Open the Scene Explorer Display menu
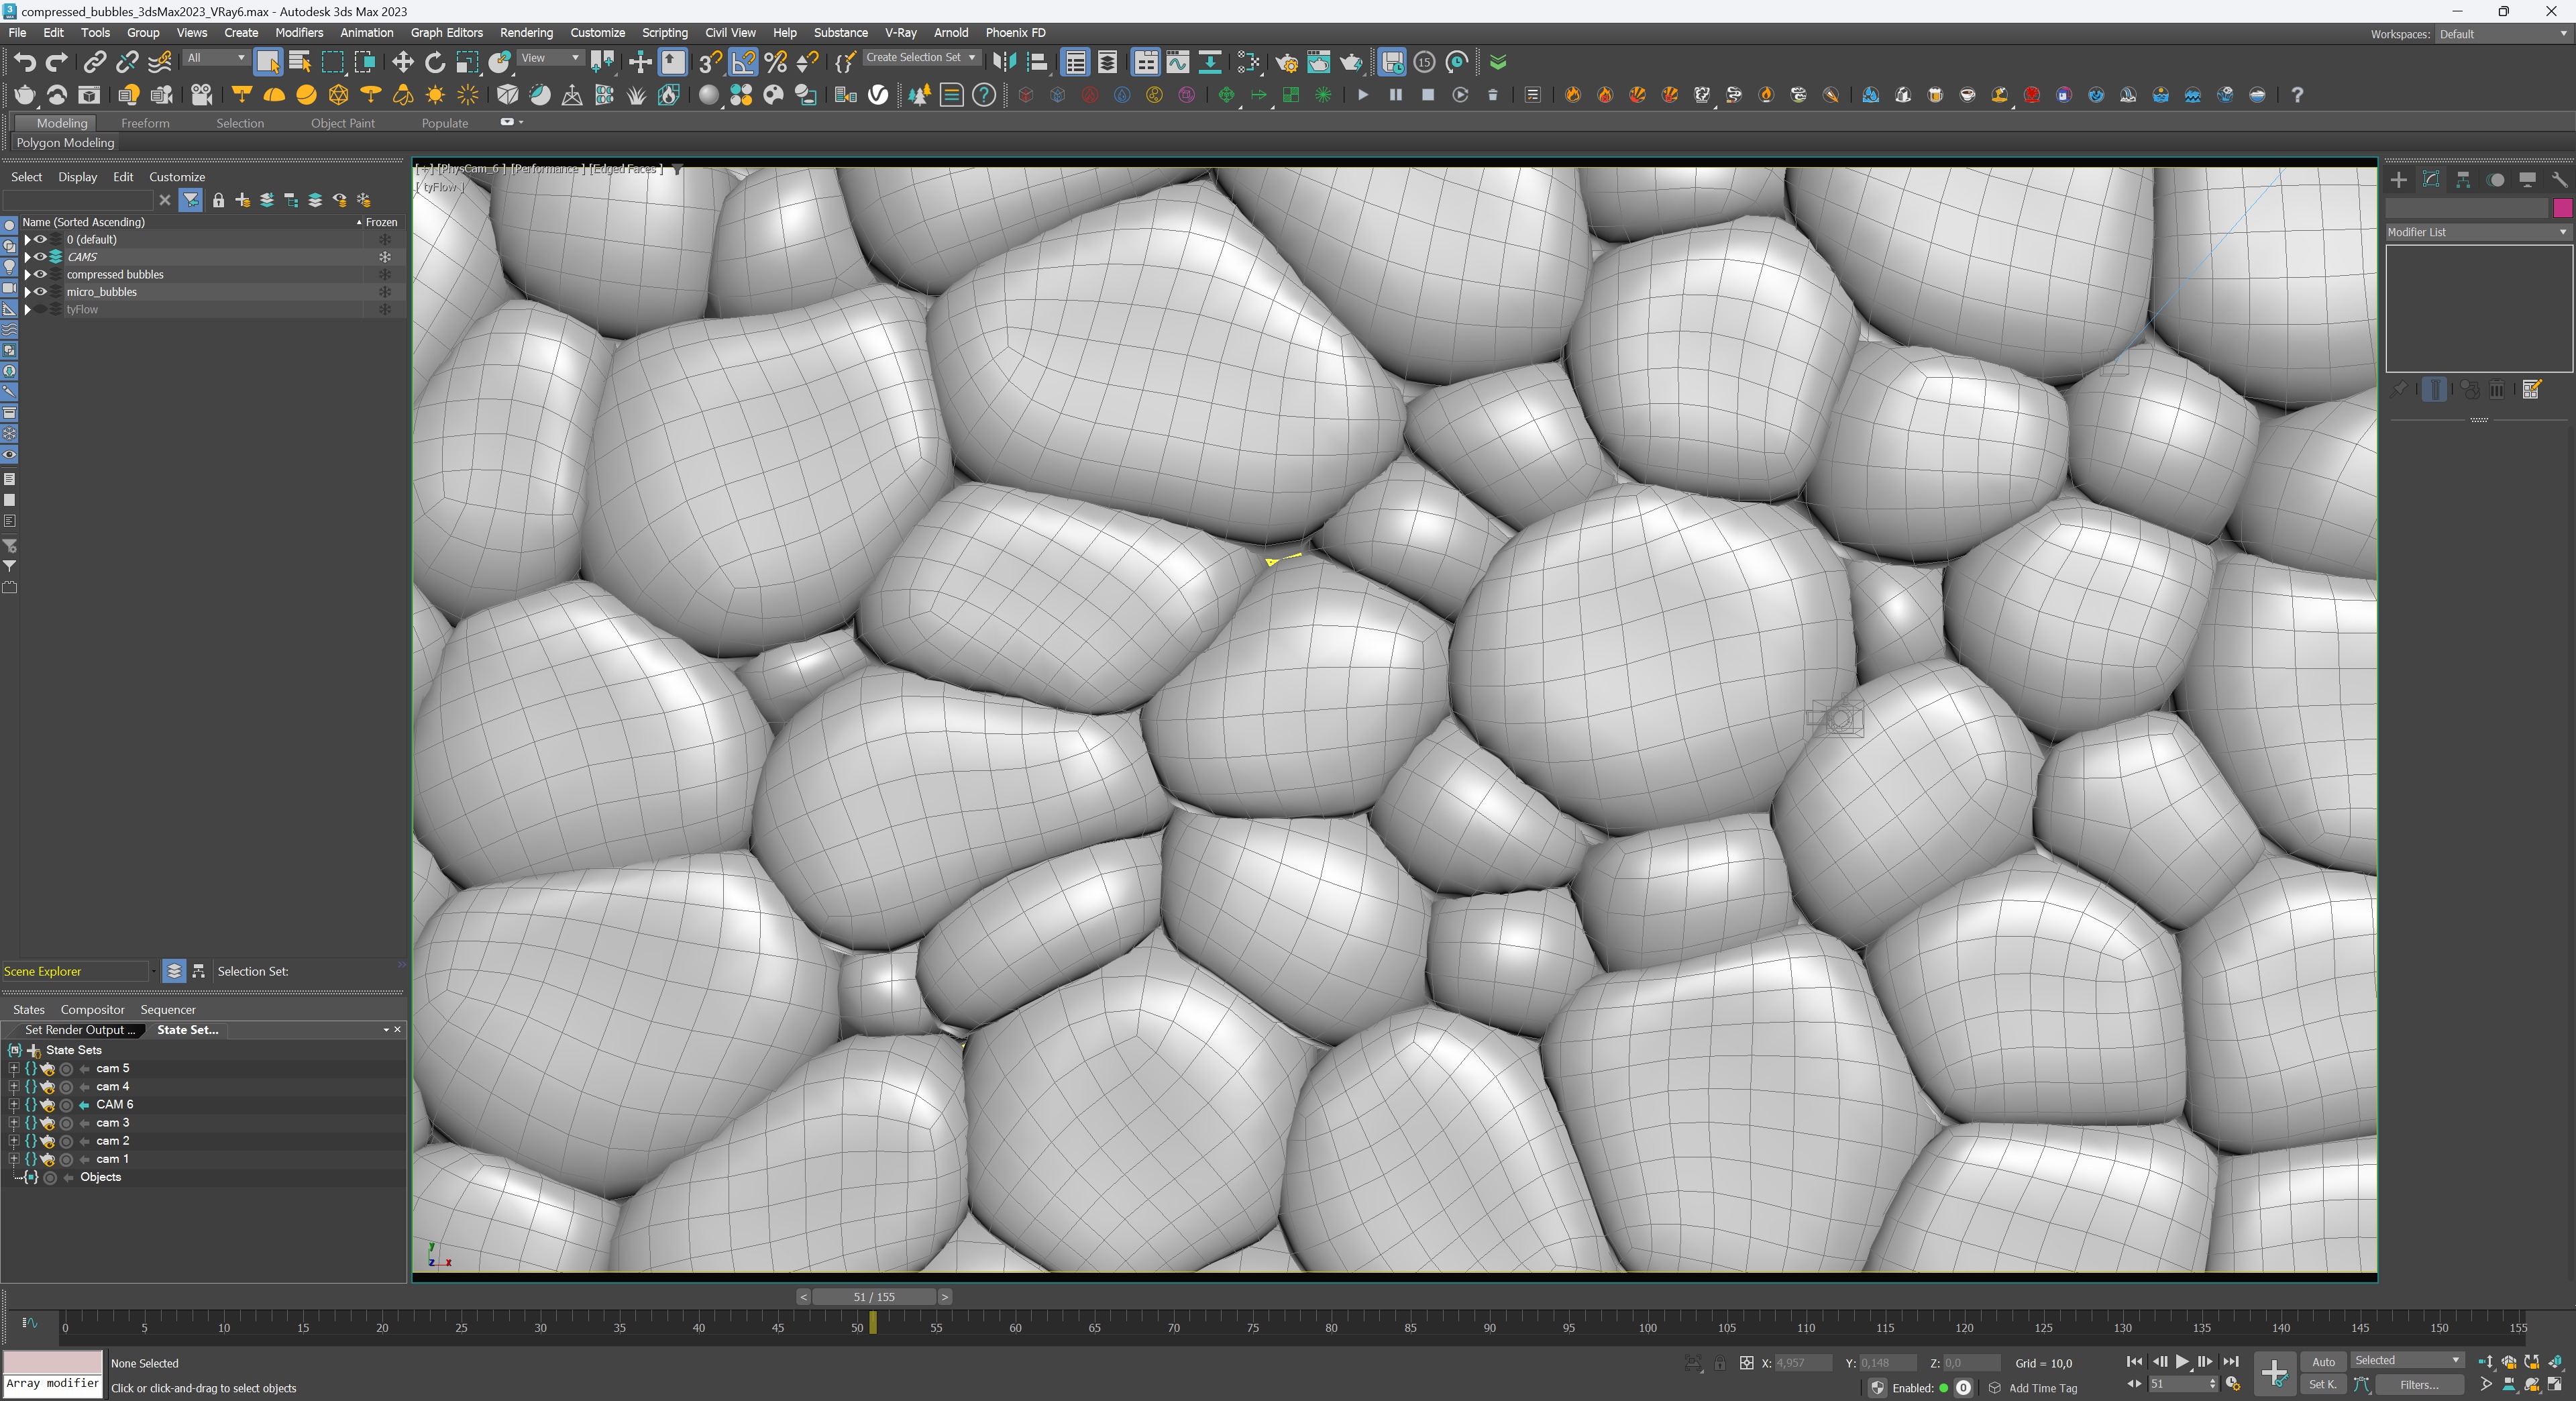The width and height of the screenshot is (2576, 1401). tap(77, 177)
